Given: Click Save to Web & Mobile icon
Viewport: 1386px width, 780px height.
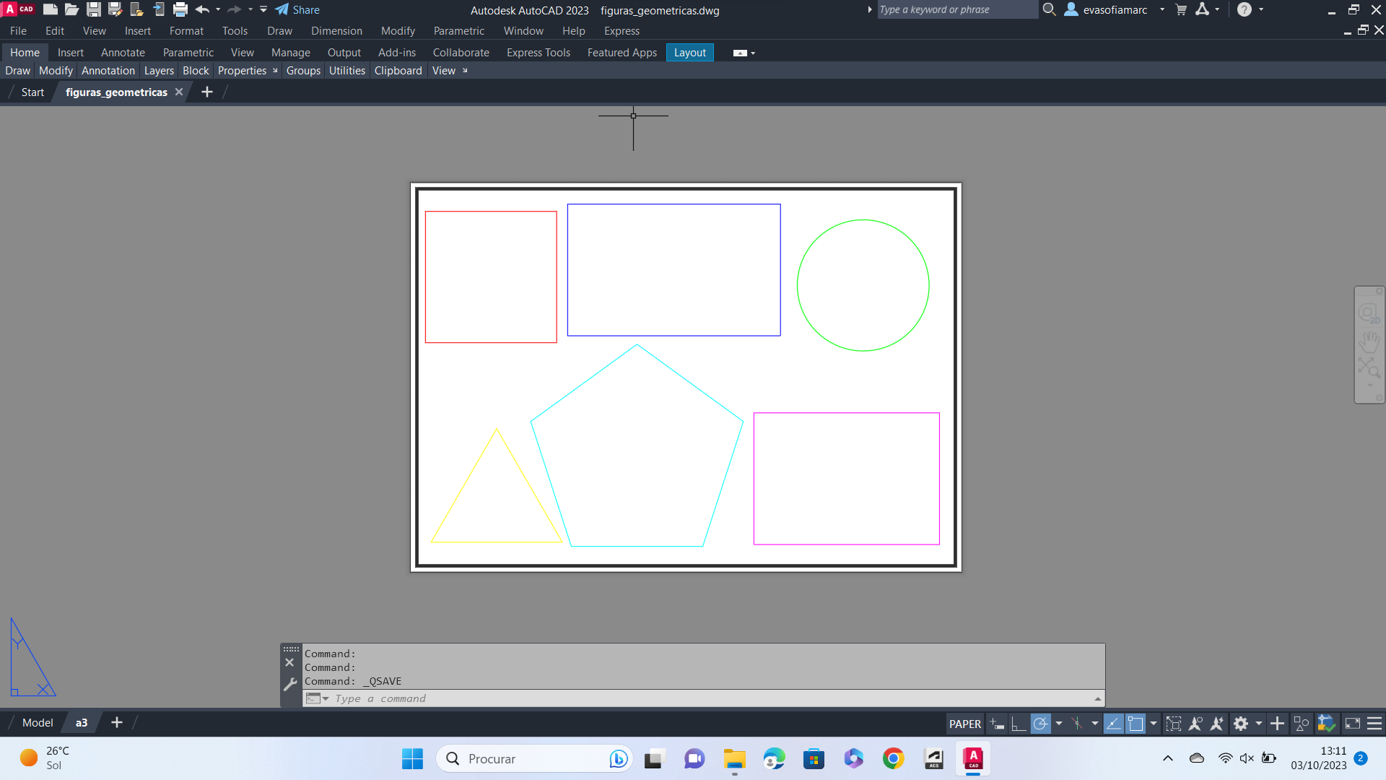Looking at the screenshot, I should pos(159,9).
